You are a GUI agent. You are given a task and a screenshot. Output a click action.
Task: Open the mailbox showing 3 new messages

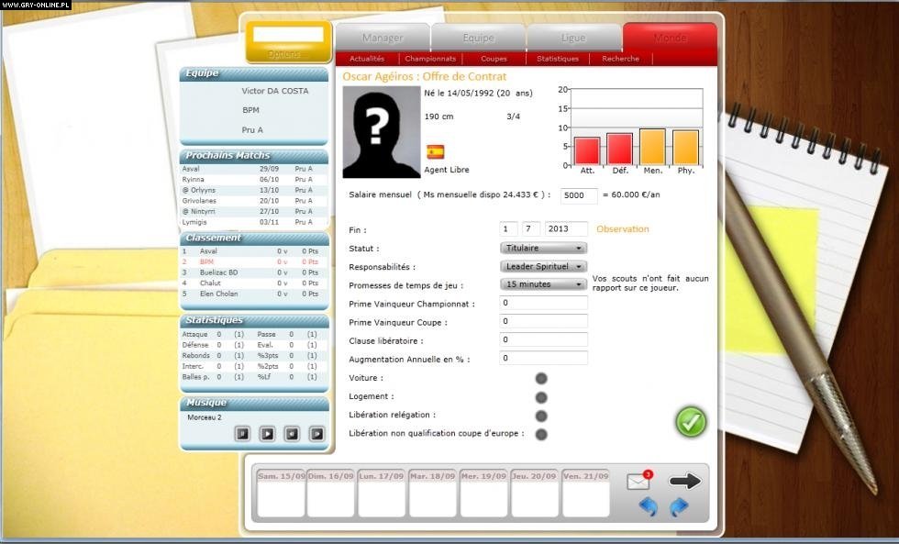pyautogui.click(x=637, y=481)
